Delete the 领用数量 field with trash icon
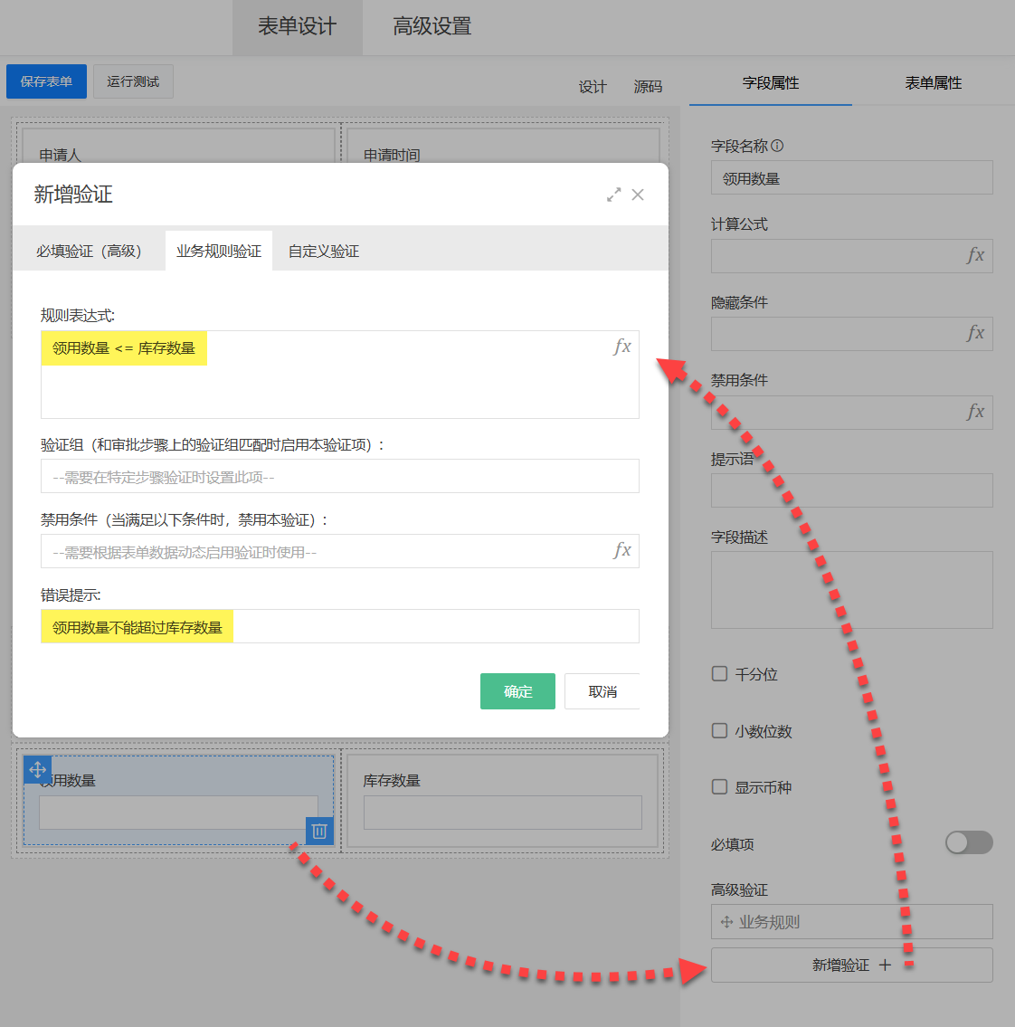This screenshot has width=1015, height=1027. [319, 831]
